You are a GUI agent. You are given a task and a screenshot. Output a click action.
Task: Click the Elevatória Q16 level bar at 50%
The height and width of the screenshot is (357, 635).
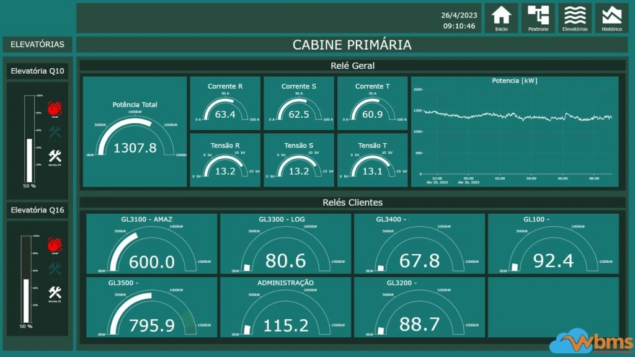(x=26, y=299)
